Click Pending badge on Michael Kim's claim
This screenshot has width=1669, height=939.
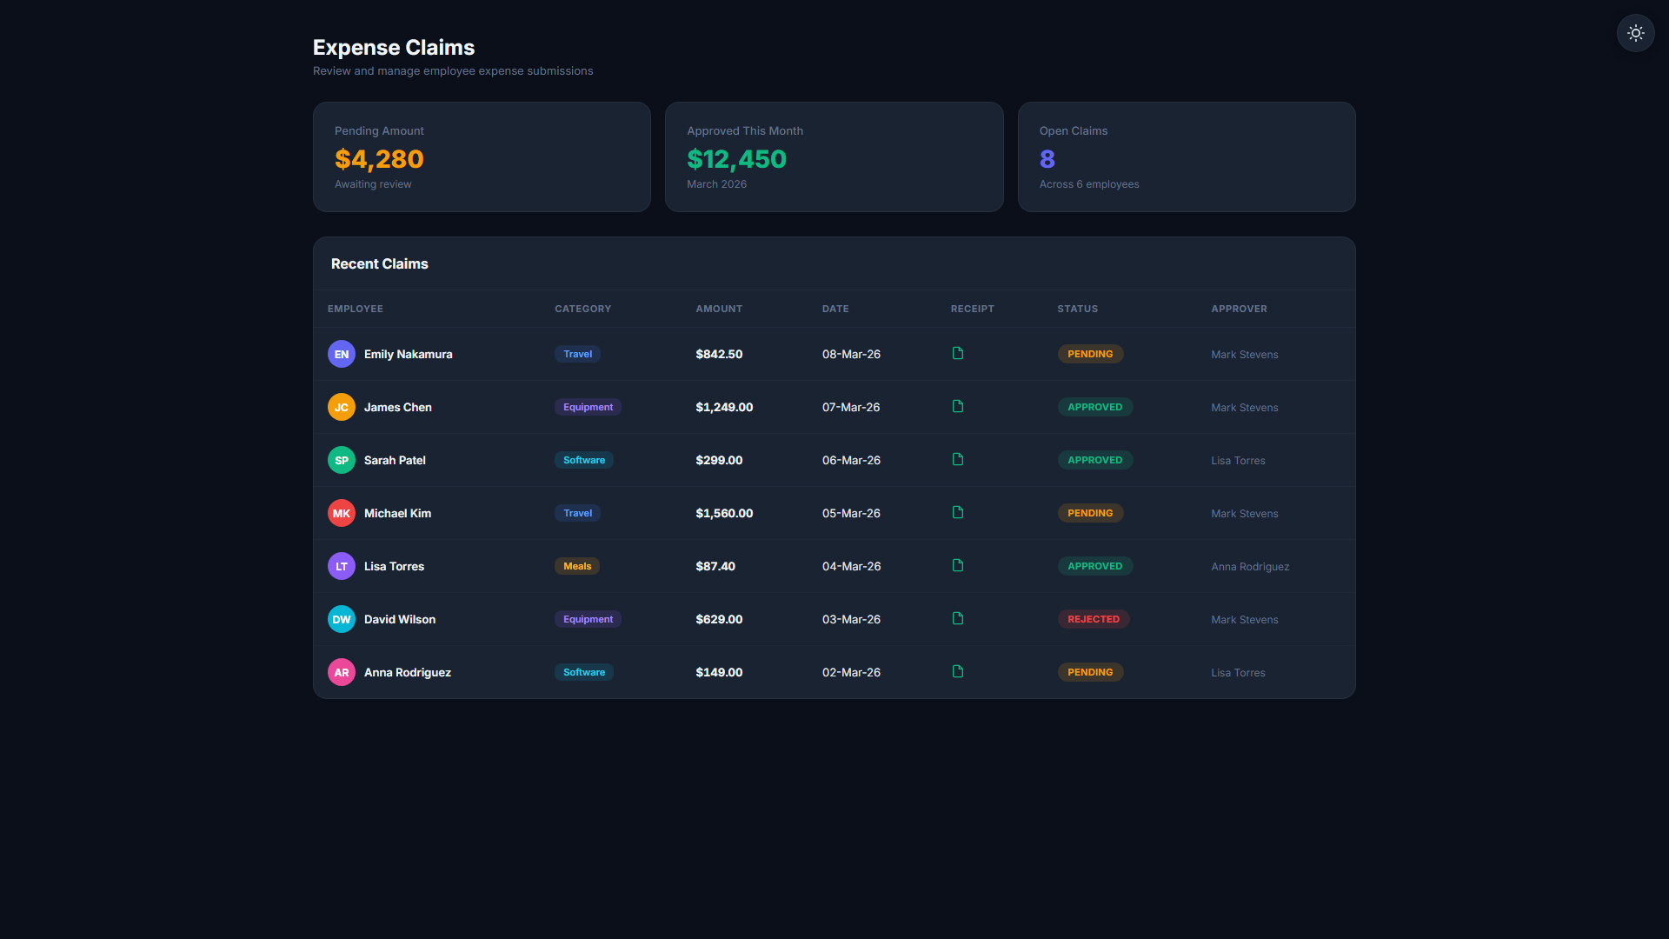(x=1090, y=513)
